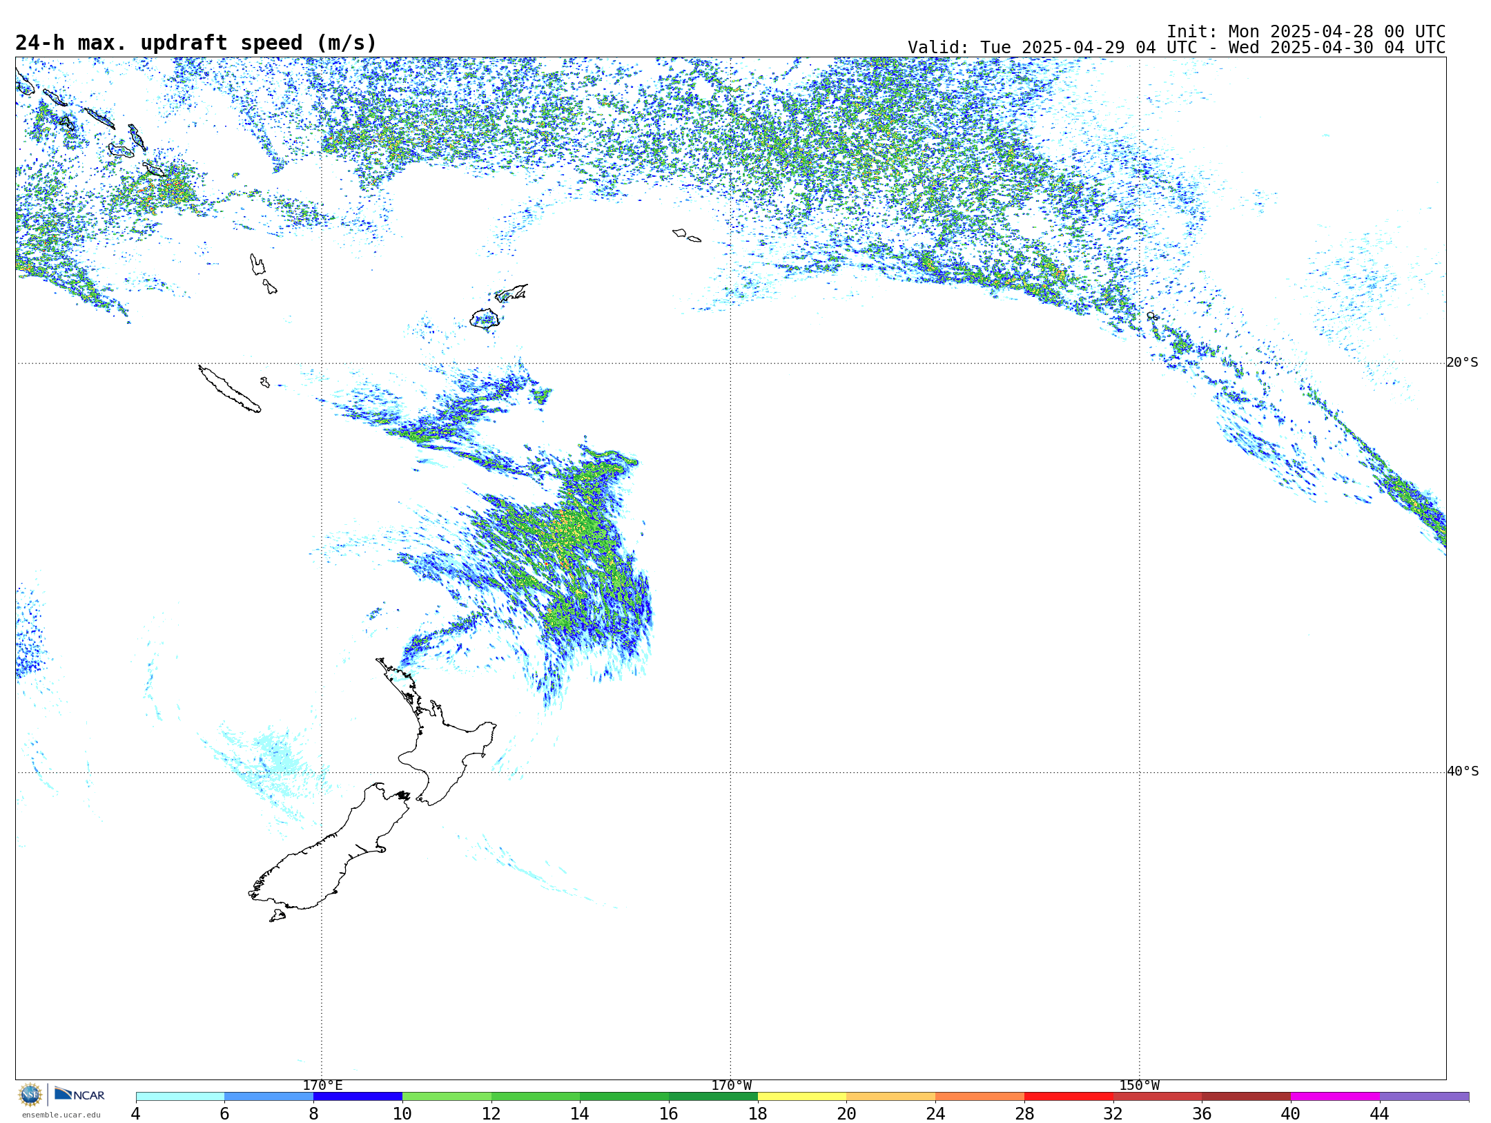
Task: Click the colorbar tick label '44'
Action: pyautogui.click(x=1380, y=1113)
